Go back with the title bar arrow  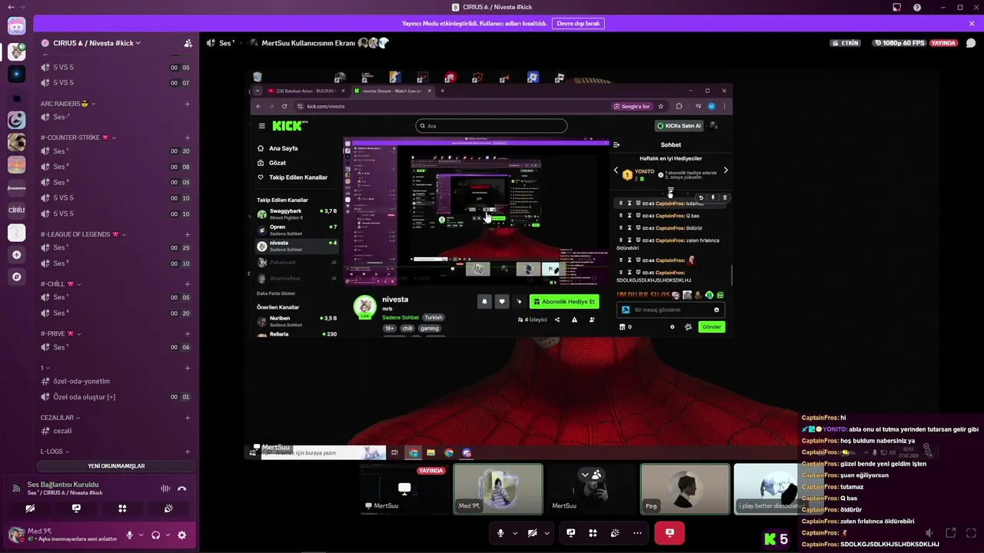(x=10, y=7)
